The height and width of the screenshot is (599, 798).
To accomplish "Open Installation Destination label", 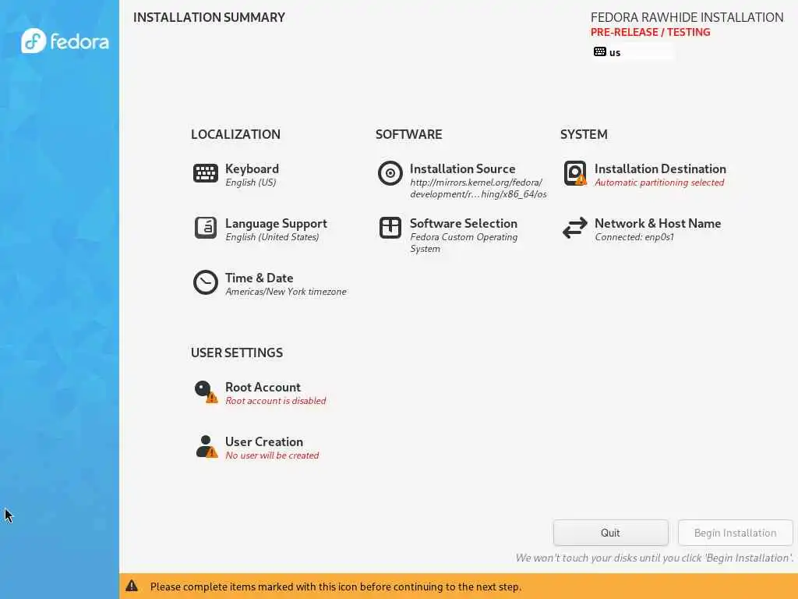I will tap(660, 168).
